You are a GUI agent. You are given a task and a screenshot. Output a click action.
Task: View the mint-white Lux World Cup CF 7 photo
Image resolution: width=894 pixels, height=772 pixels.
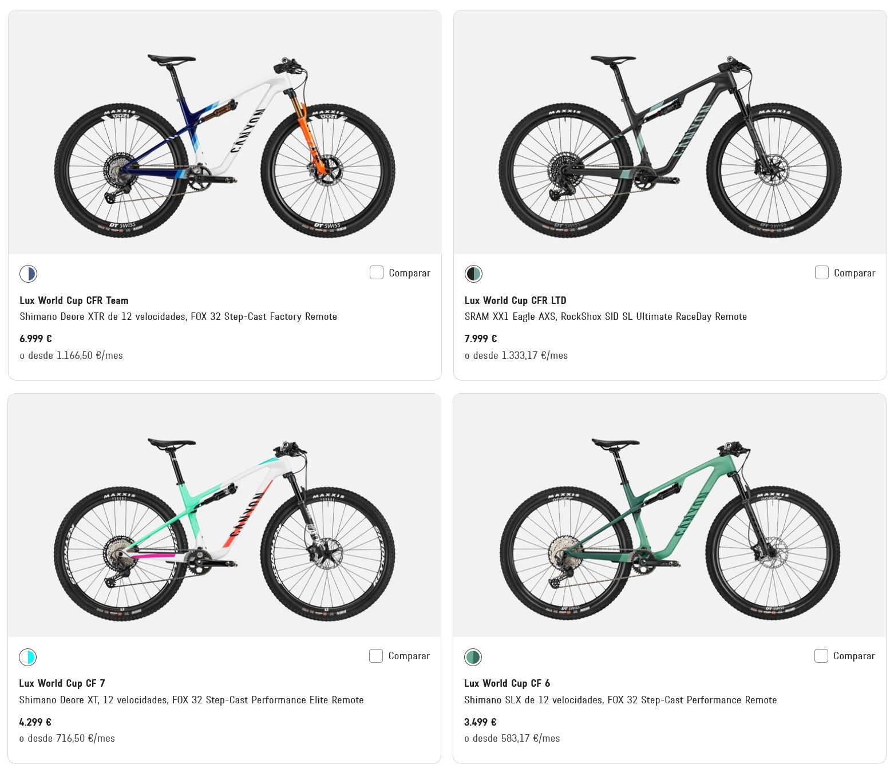[224, 515]
